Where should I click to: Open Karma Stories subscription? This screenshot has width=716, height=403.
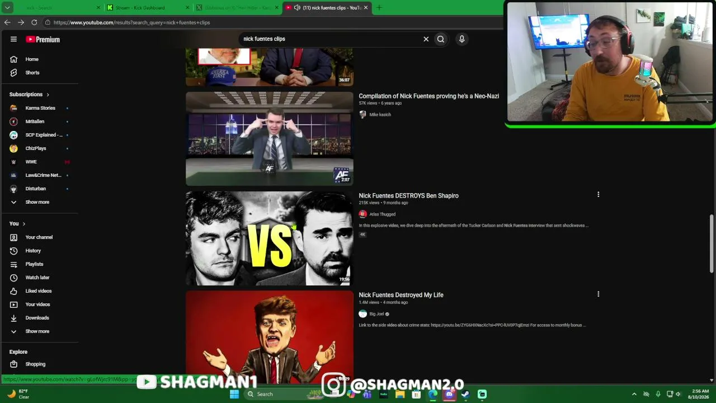[x=39, y=108]
